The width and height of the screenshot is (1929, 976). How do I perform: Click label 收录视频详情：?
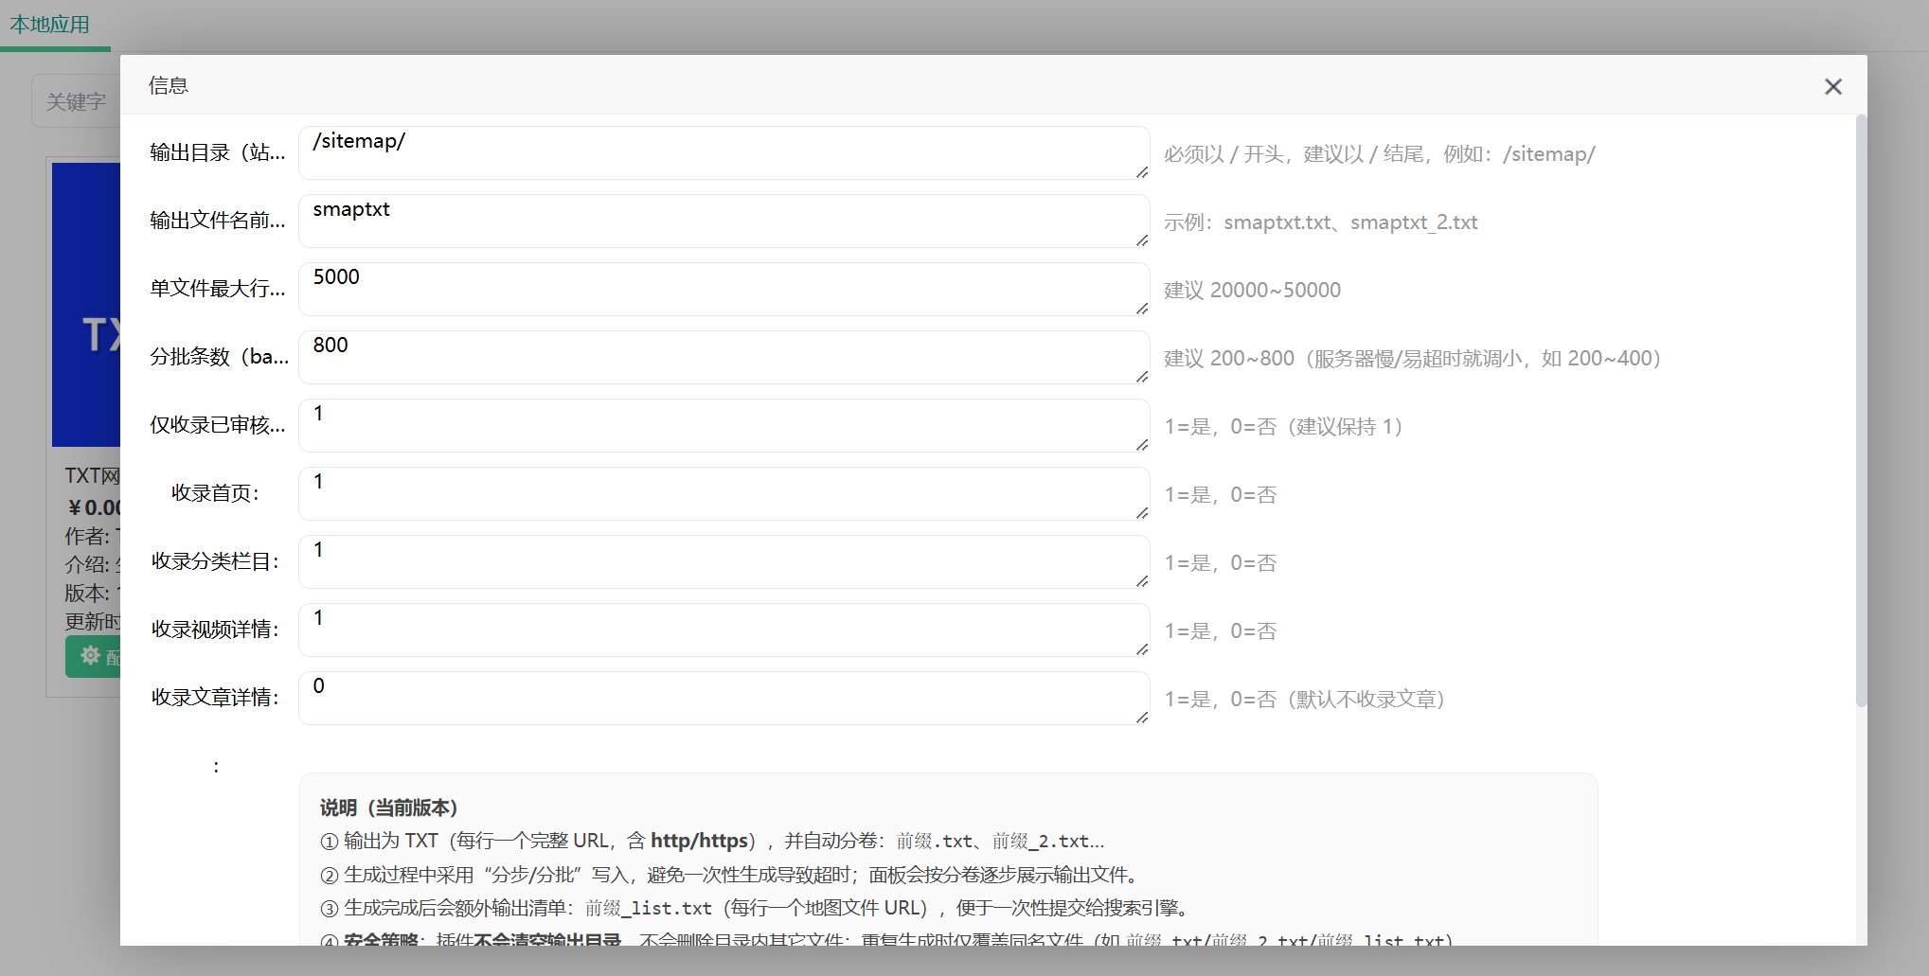tap(216, 630)
